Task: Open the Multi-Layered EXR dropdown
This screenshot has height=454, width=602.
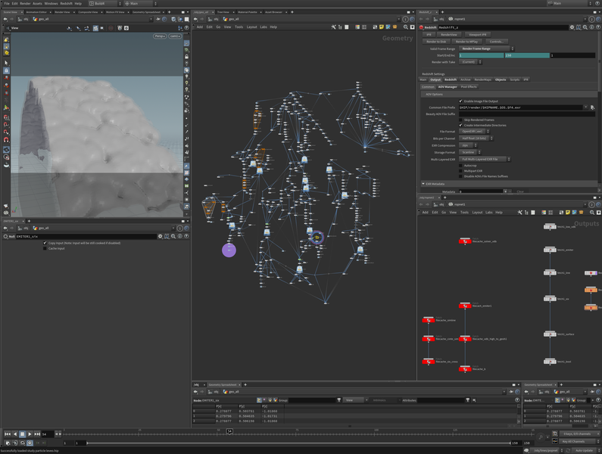Action: [x=485, y=159]
